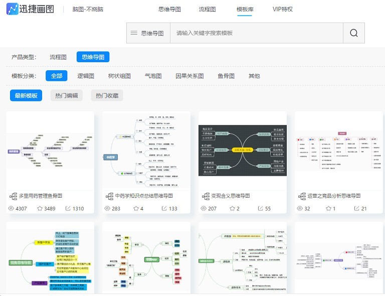Open the 销售思维导图 template thumbnail
This screenshot has height=296, width=385.
(50, 258)
